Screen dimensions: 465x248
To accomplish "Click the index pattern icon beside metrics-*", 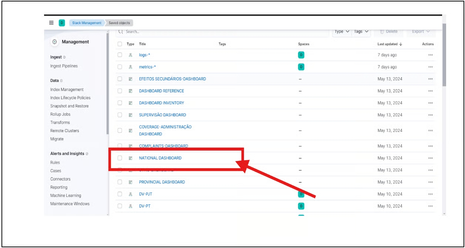I will coord(130,67).
